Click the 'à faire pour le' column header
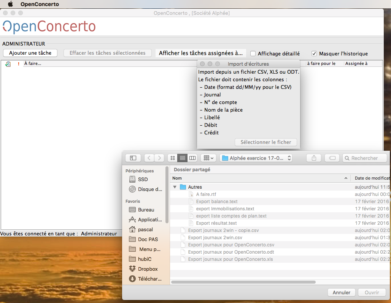Image resolution: width=391 pixels, height=303 pixels. click(x=321, y=63)
